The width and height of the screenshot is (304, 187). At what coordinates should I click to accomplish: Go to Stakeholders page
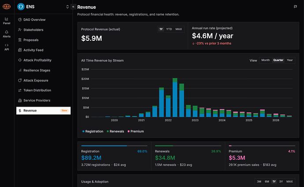[44, 30]
